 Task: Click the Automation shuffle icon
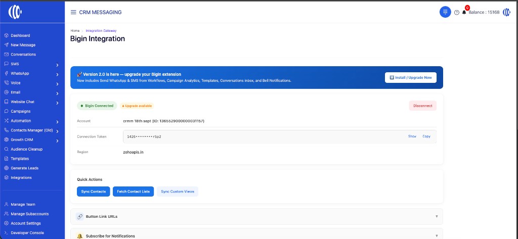coord(6,121)
